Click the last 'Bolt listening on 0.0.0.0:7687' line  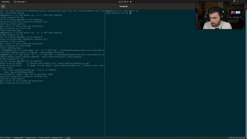pyautogui.click(x=15, y=83)
